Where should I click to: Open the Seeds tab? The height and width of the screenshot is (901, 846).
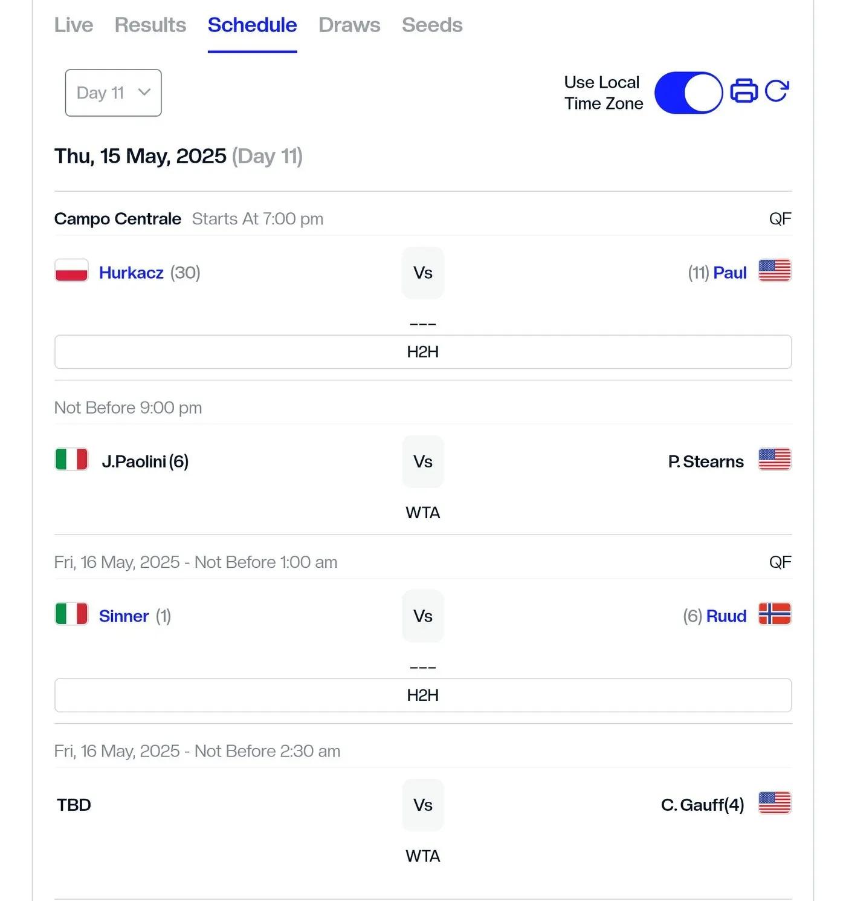pos(432,25)
